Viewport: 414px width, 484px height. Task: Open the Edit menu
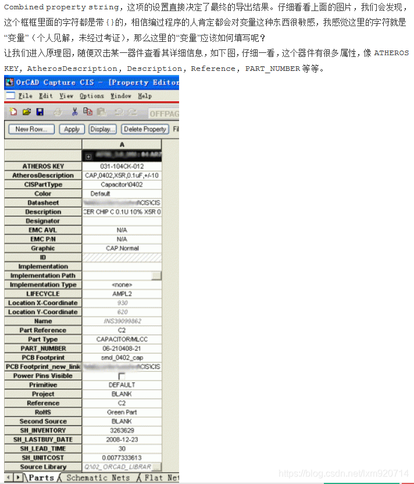click(46, 96)
